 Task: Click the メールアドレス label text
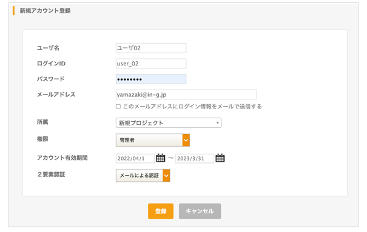[x=56, y=94]
